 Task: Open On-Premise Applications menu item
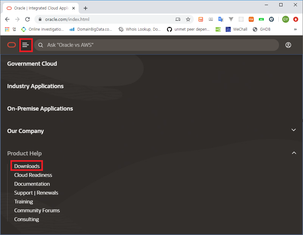point(40,109)
